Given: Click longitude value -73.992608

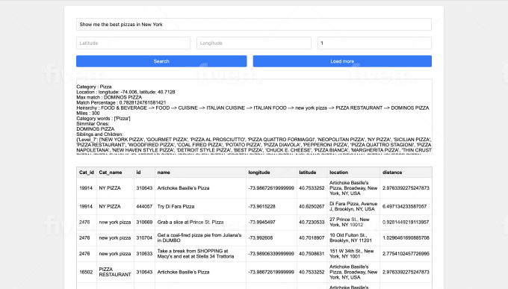Looking at the screenshot, I should [x=271, y=237].
